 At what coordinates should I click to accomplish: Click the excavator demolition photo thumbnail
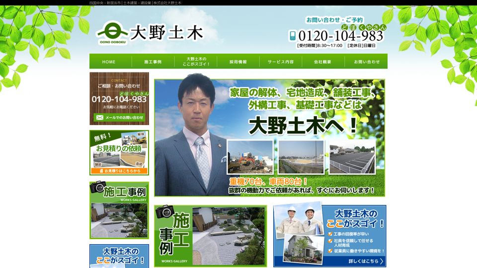pos(250,157)
